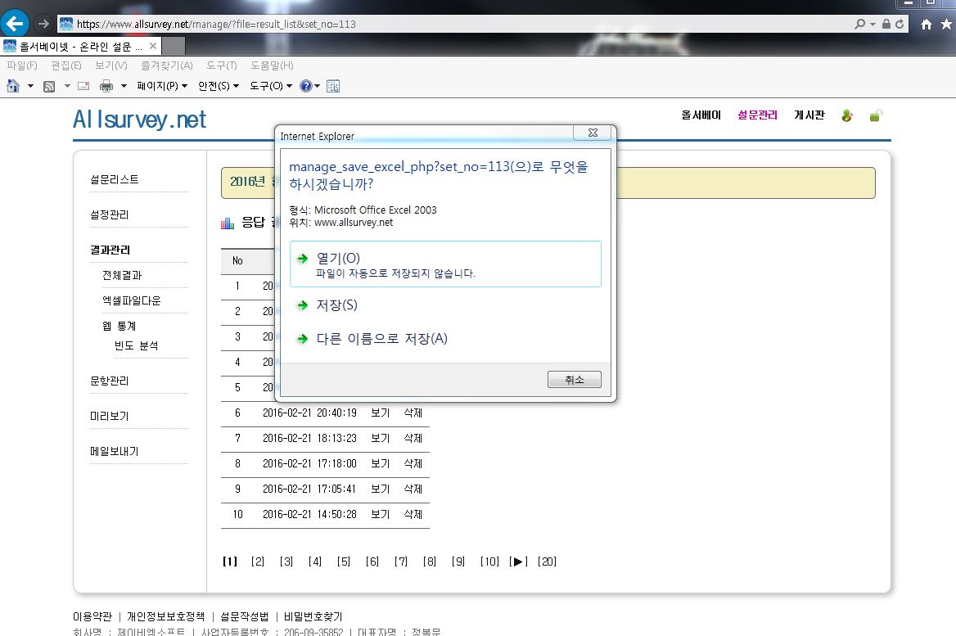Expand the 페이지(P) dropdown menu
Screen dimensions: 956x636
[x=162, y=86]
